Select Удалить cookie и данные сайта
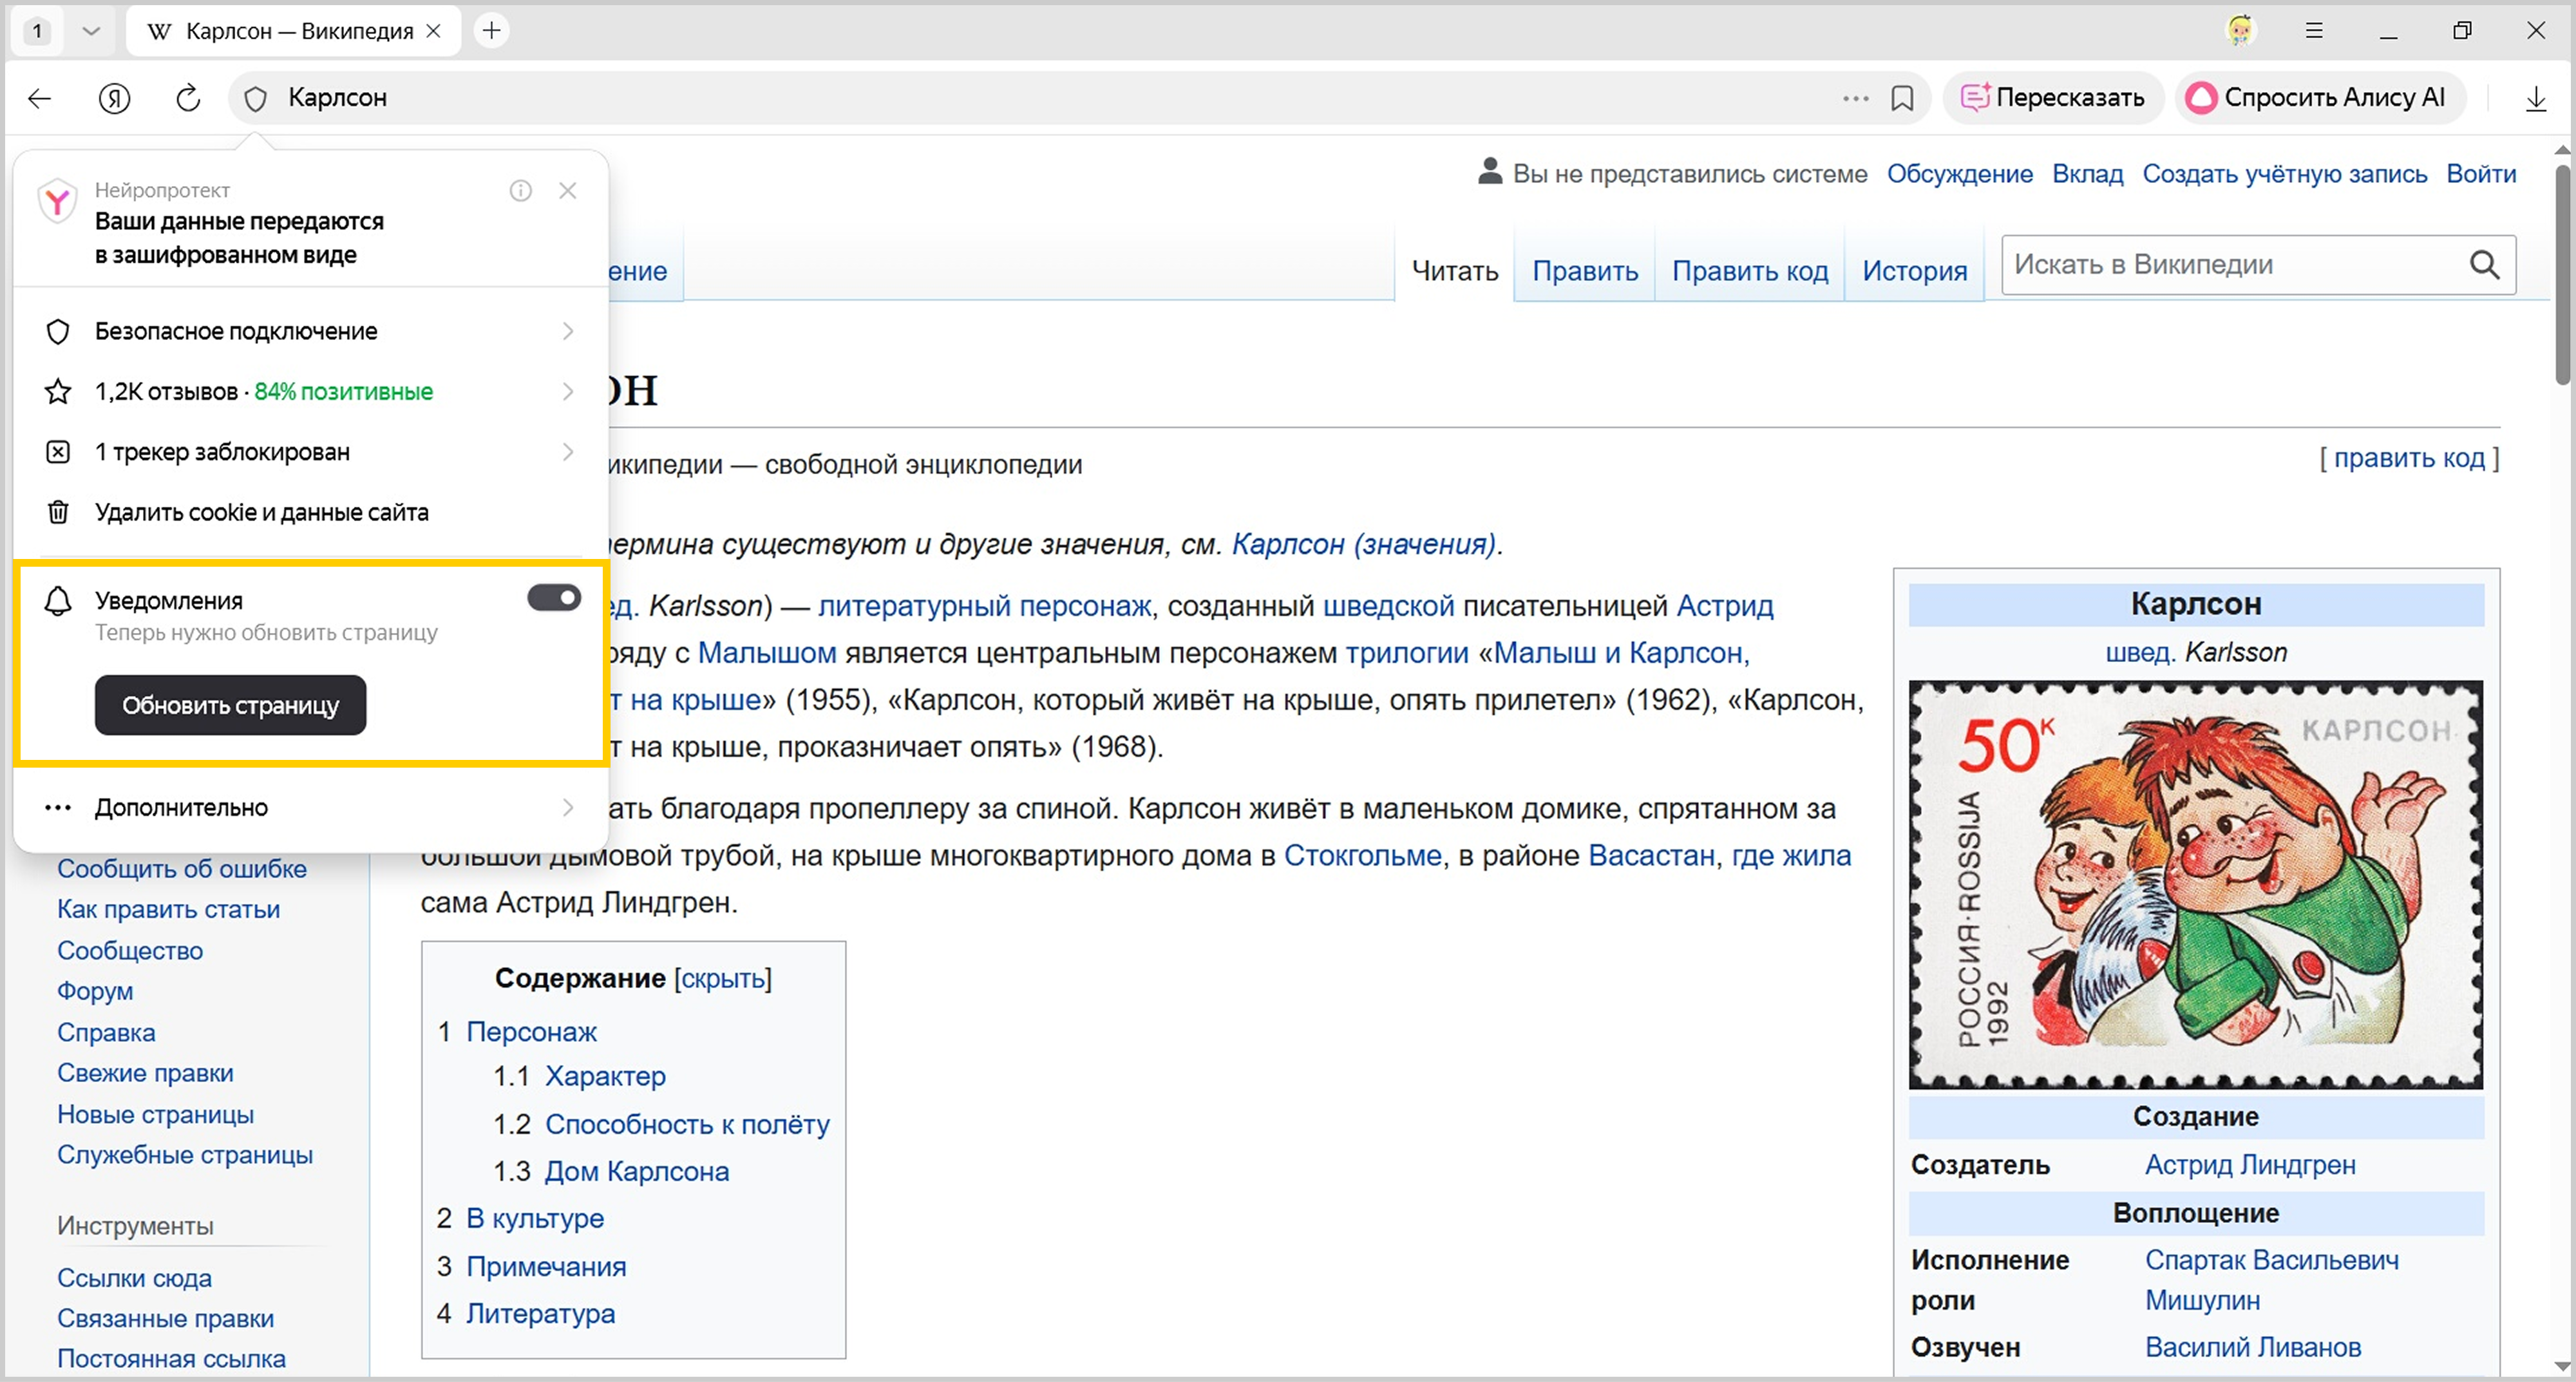 click(262, 512)
